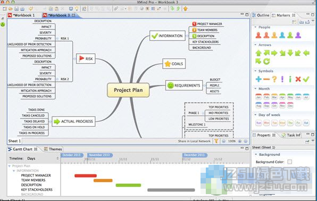Click the zoom out minus button
The width and height of the screenshot is (317, 201).
(x=224, y=141)
